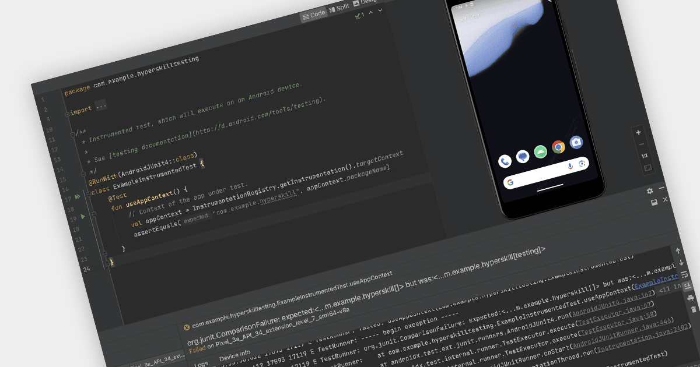Tap the Google Lens icon in search bar
This screenshot has width=700, height=367.
click(582, 164)
